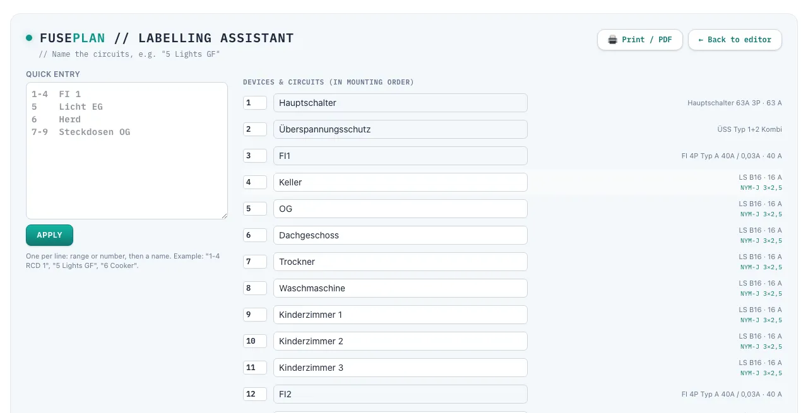The image size is (808, 413).
Task: Select the number box showing 12
Action: 255,394
